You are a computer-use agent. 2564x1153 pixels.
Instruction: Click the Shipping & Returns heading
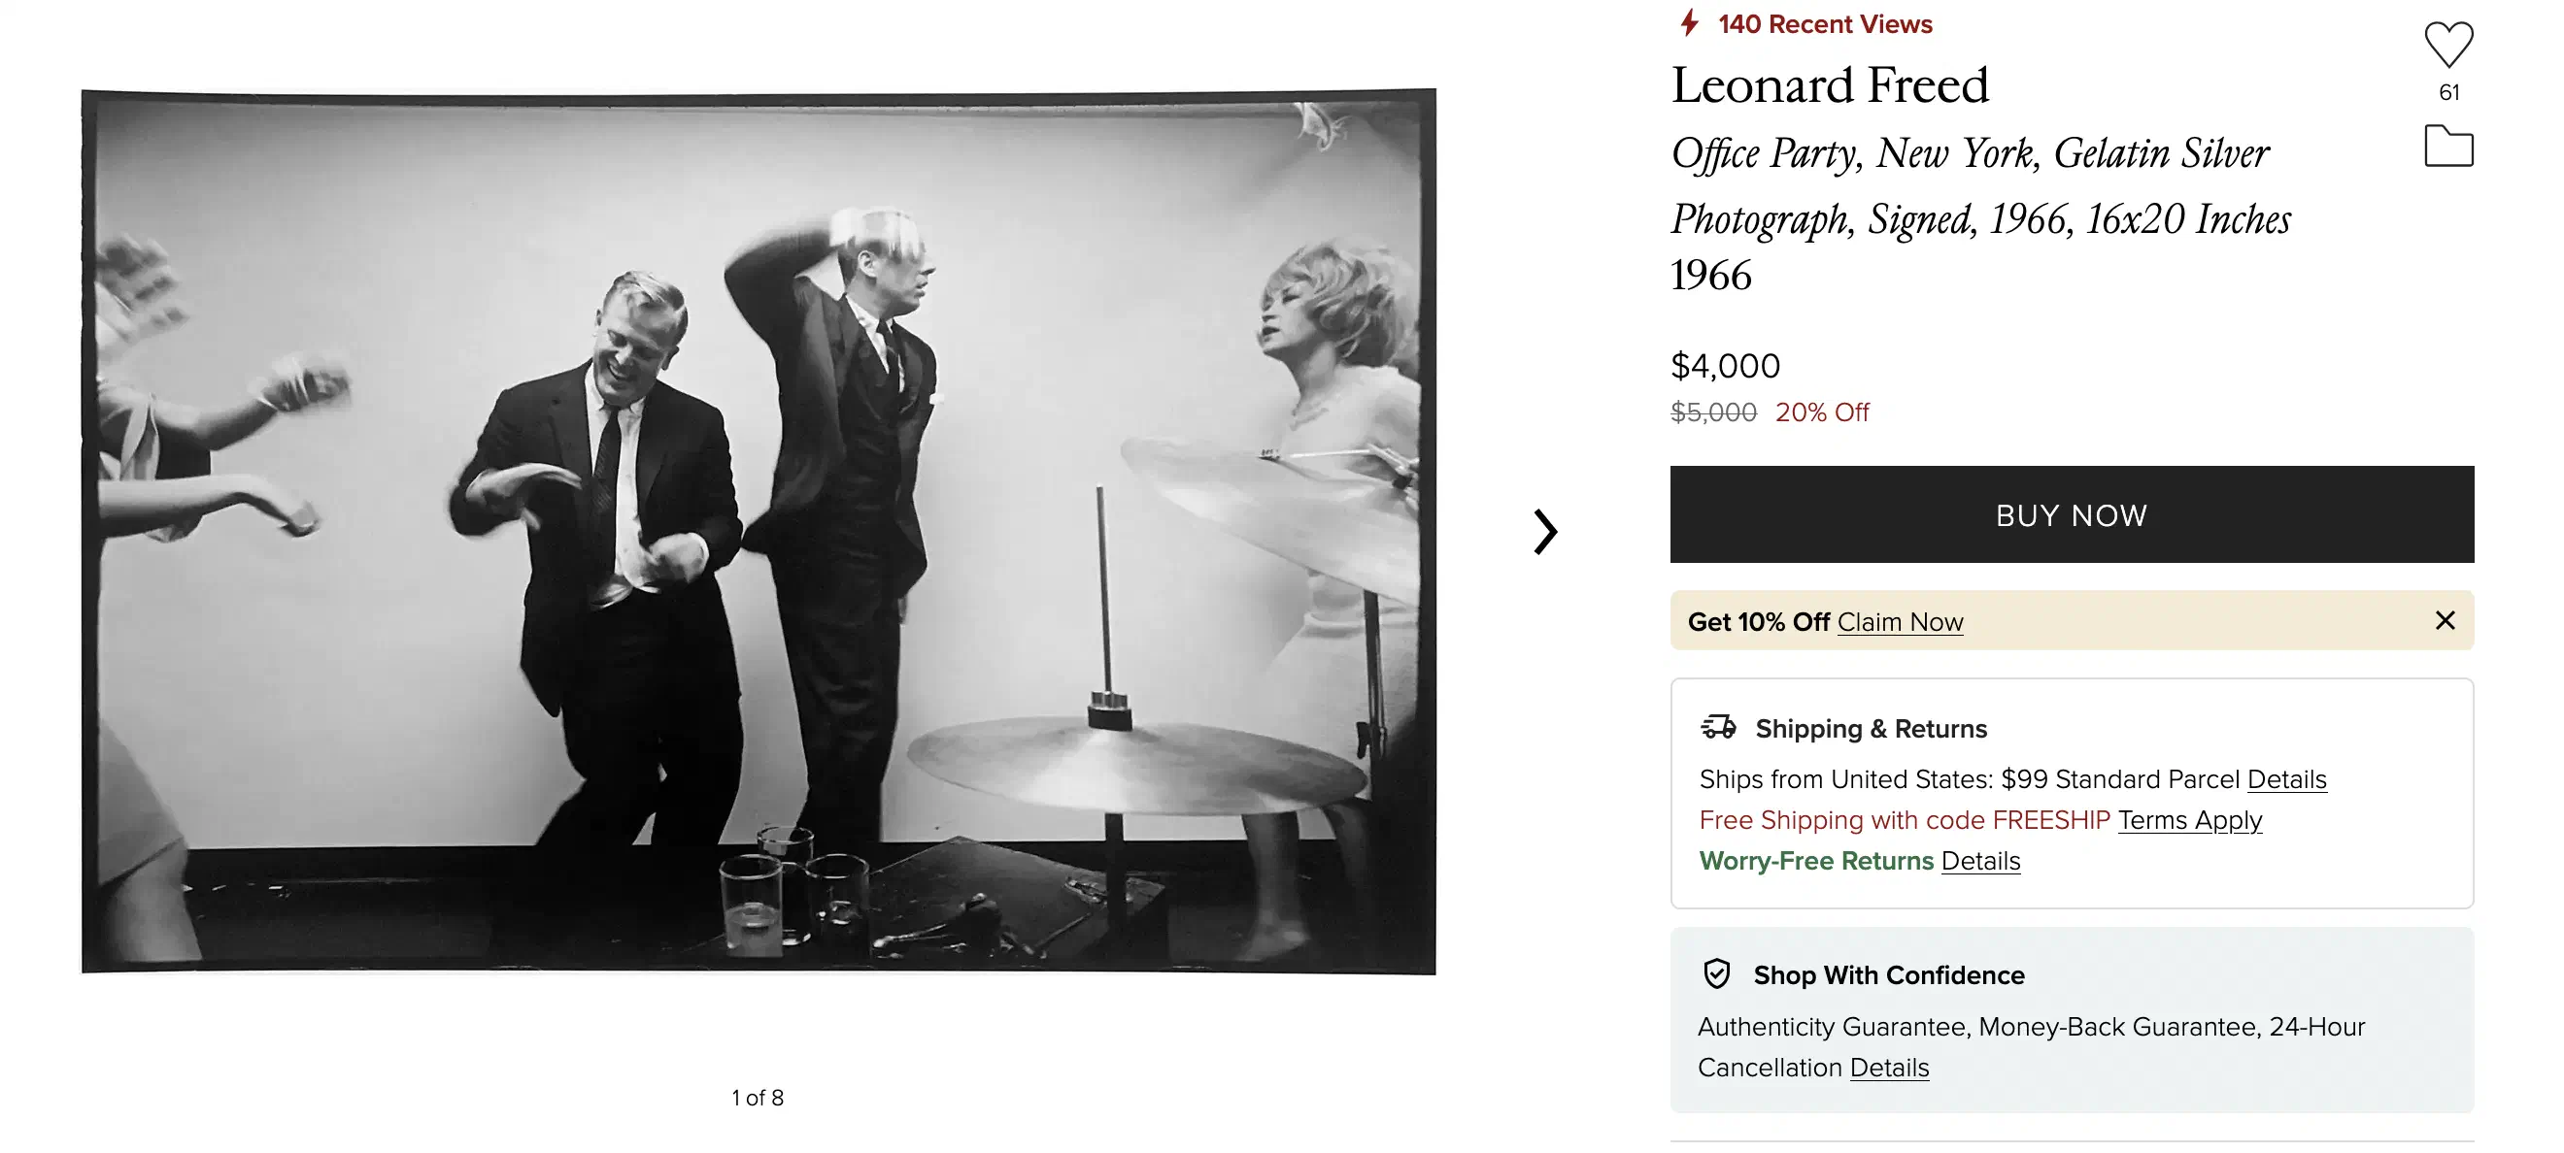click(1871, 728)
